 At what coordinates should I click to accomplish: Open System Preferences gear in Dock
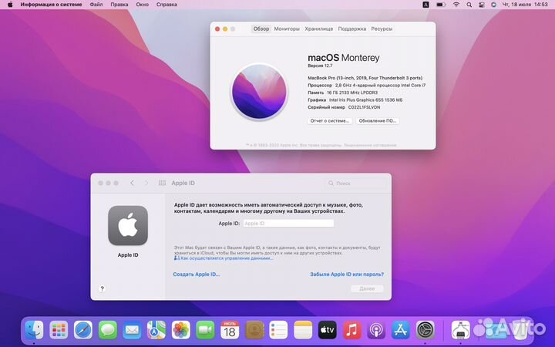(x=425, y=330)
